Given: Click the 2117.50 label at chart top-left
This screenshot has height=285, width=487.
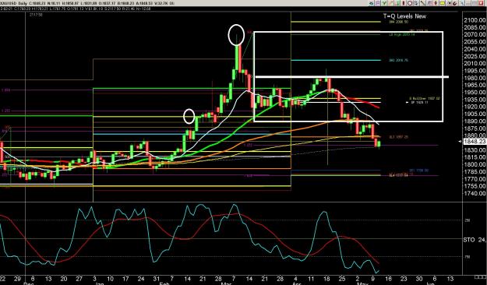Looking at the screenshot, I should coord(36,15).
